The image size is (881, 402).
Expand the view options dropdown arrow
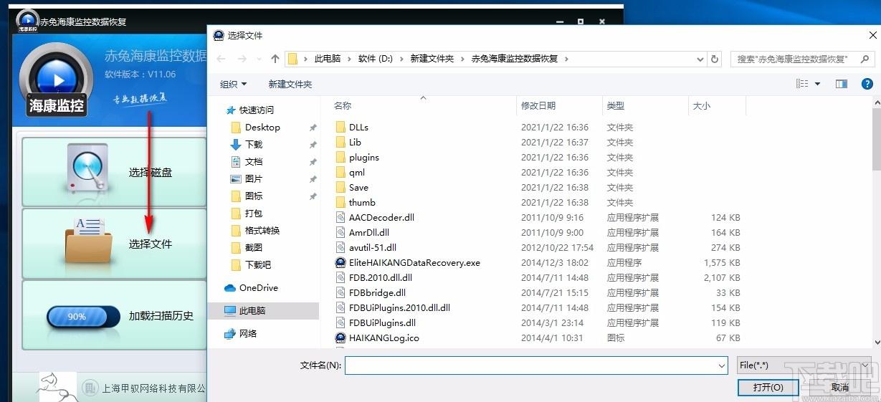pyautogui.click(x=818, y=84)
